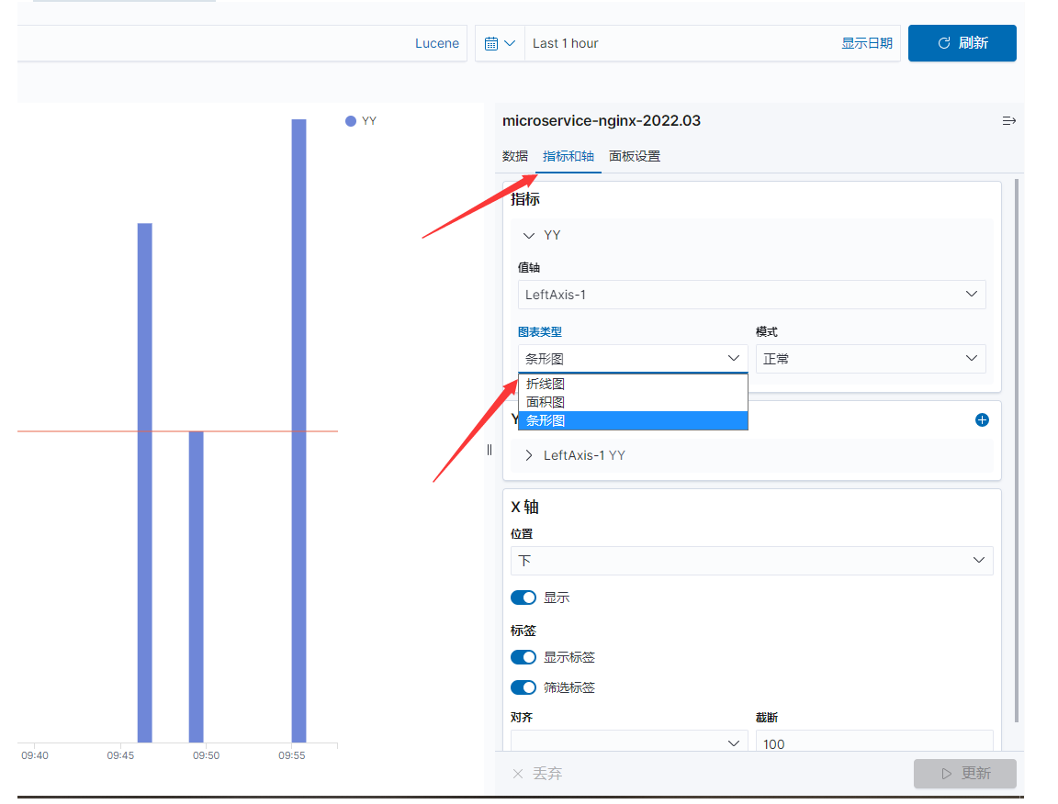Disable the 显示标签 switch
Viewport: 1058px width, 804px height.
click(x=523, y=657)
